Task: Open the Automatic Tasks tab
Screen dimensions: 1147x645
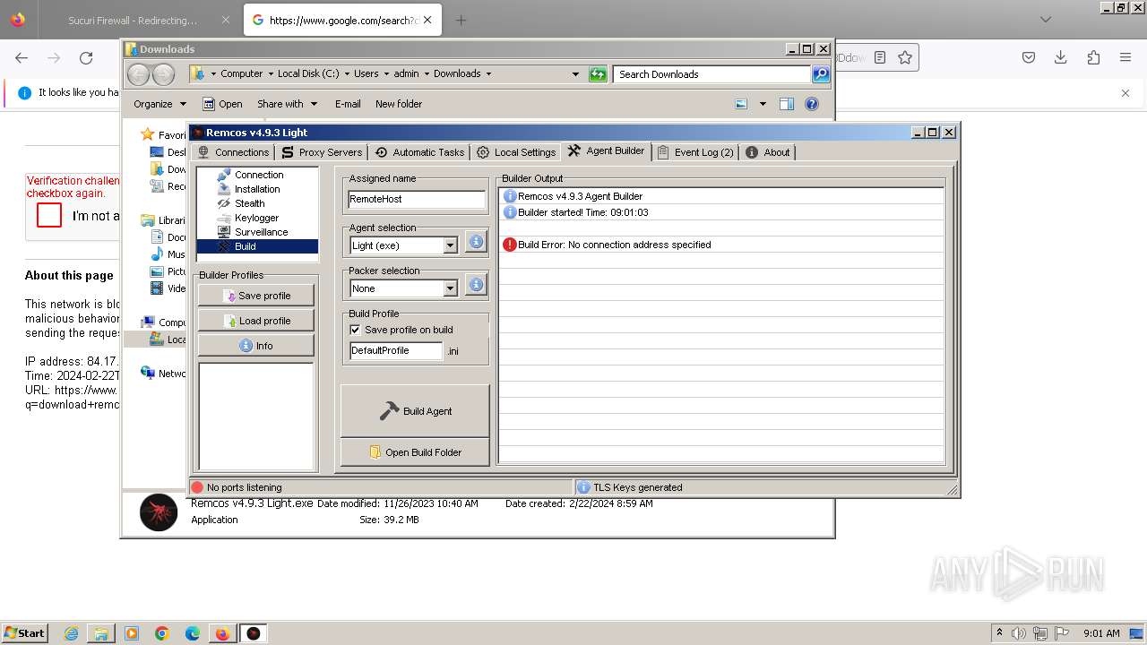Action: 419,152
